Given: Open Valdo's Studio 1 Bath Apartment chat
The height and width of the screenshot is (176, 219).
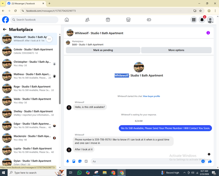Looking at the screenshot, I should tap(29, 101).
